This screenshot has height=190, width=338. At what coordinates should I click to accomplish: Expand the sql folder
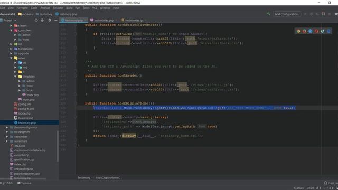[11, 44]
